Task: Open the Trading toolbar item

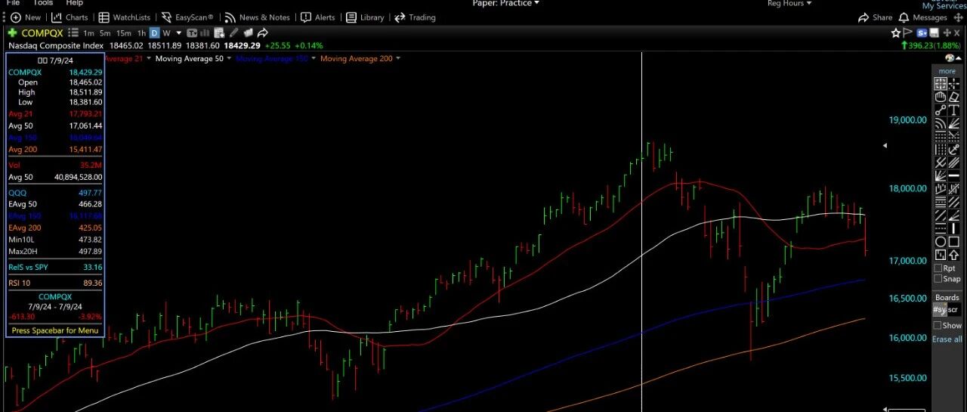Action: 415,17
